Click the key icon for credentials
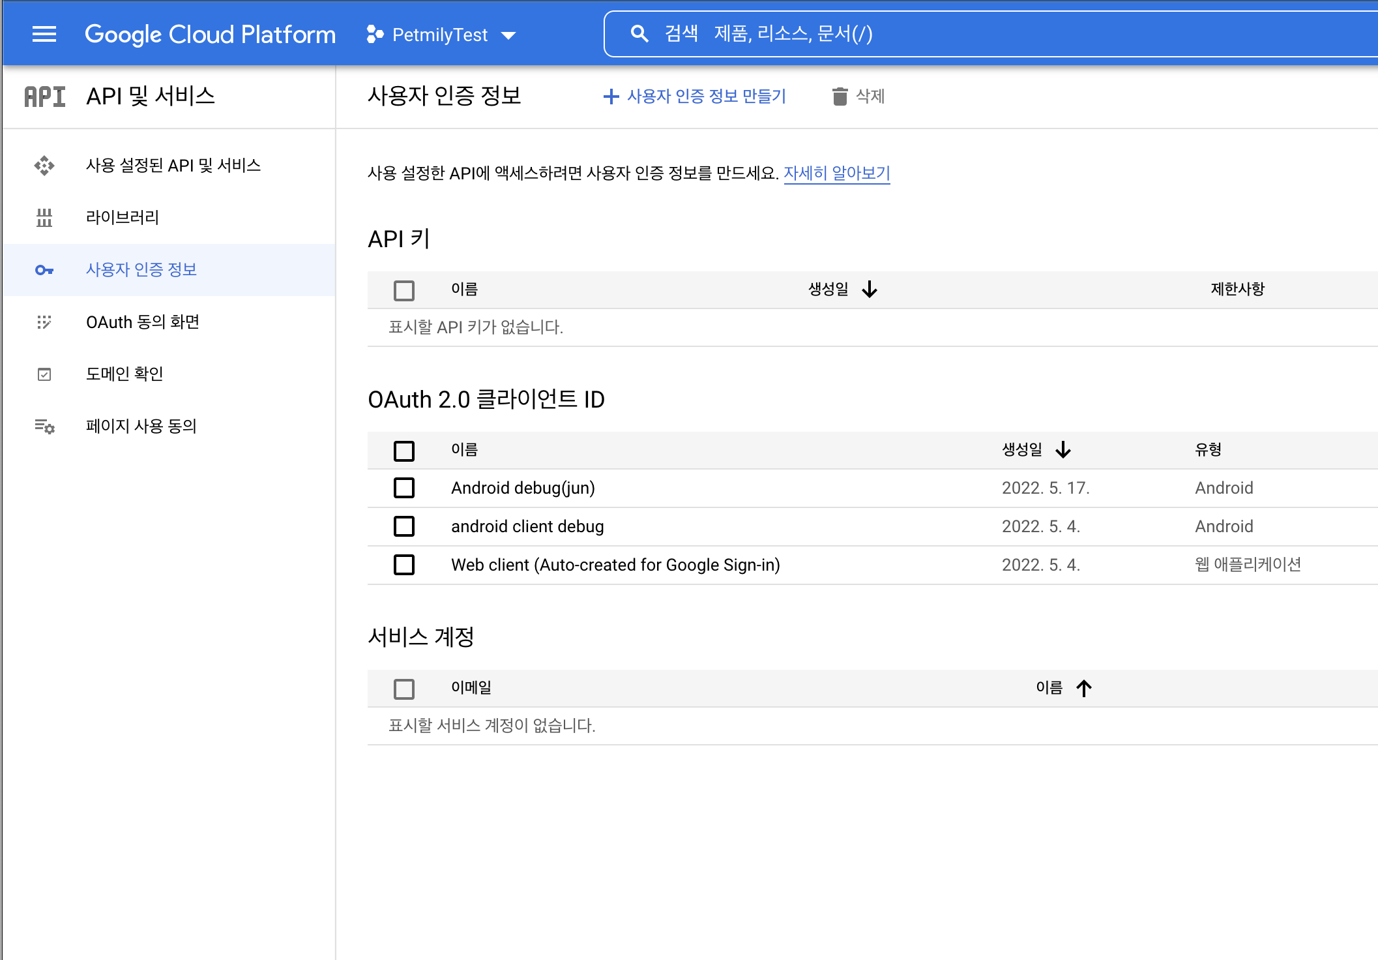This screenshot has width=1378, height=960. (x=44, y=270)
